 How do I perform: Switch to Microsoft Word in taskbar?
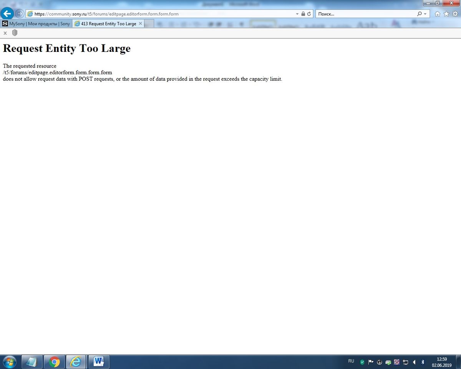(99, 362)
